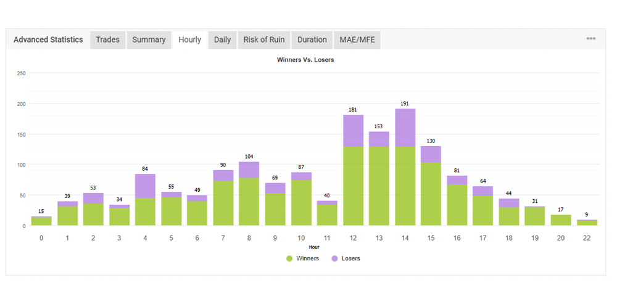This screenshot has width=617, height=301.
Task: Select the Duration tab
Action: click(312, 40)
